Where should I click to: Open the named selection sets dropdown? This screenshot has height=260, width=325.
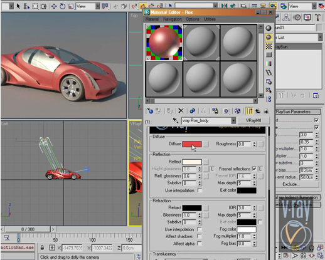tap(215, 6)
